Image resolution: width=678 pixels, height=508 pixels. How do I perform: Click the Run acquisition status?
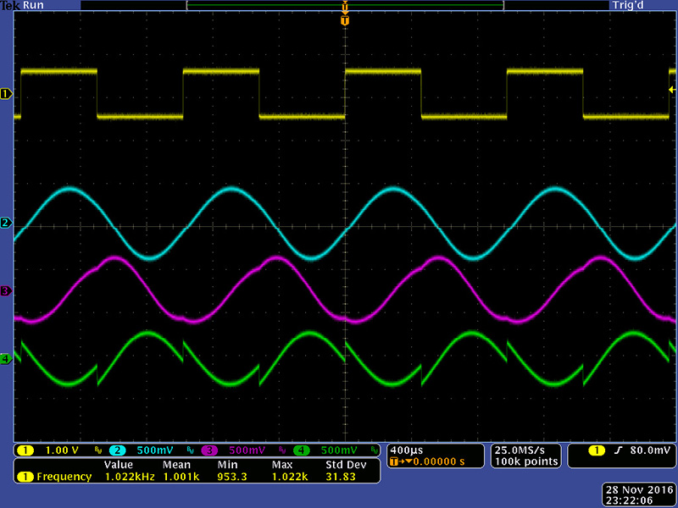point(34,5)
